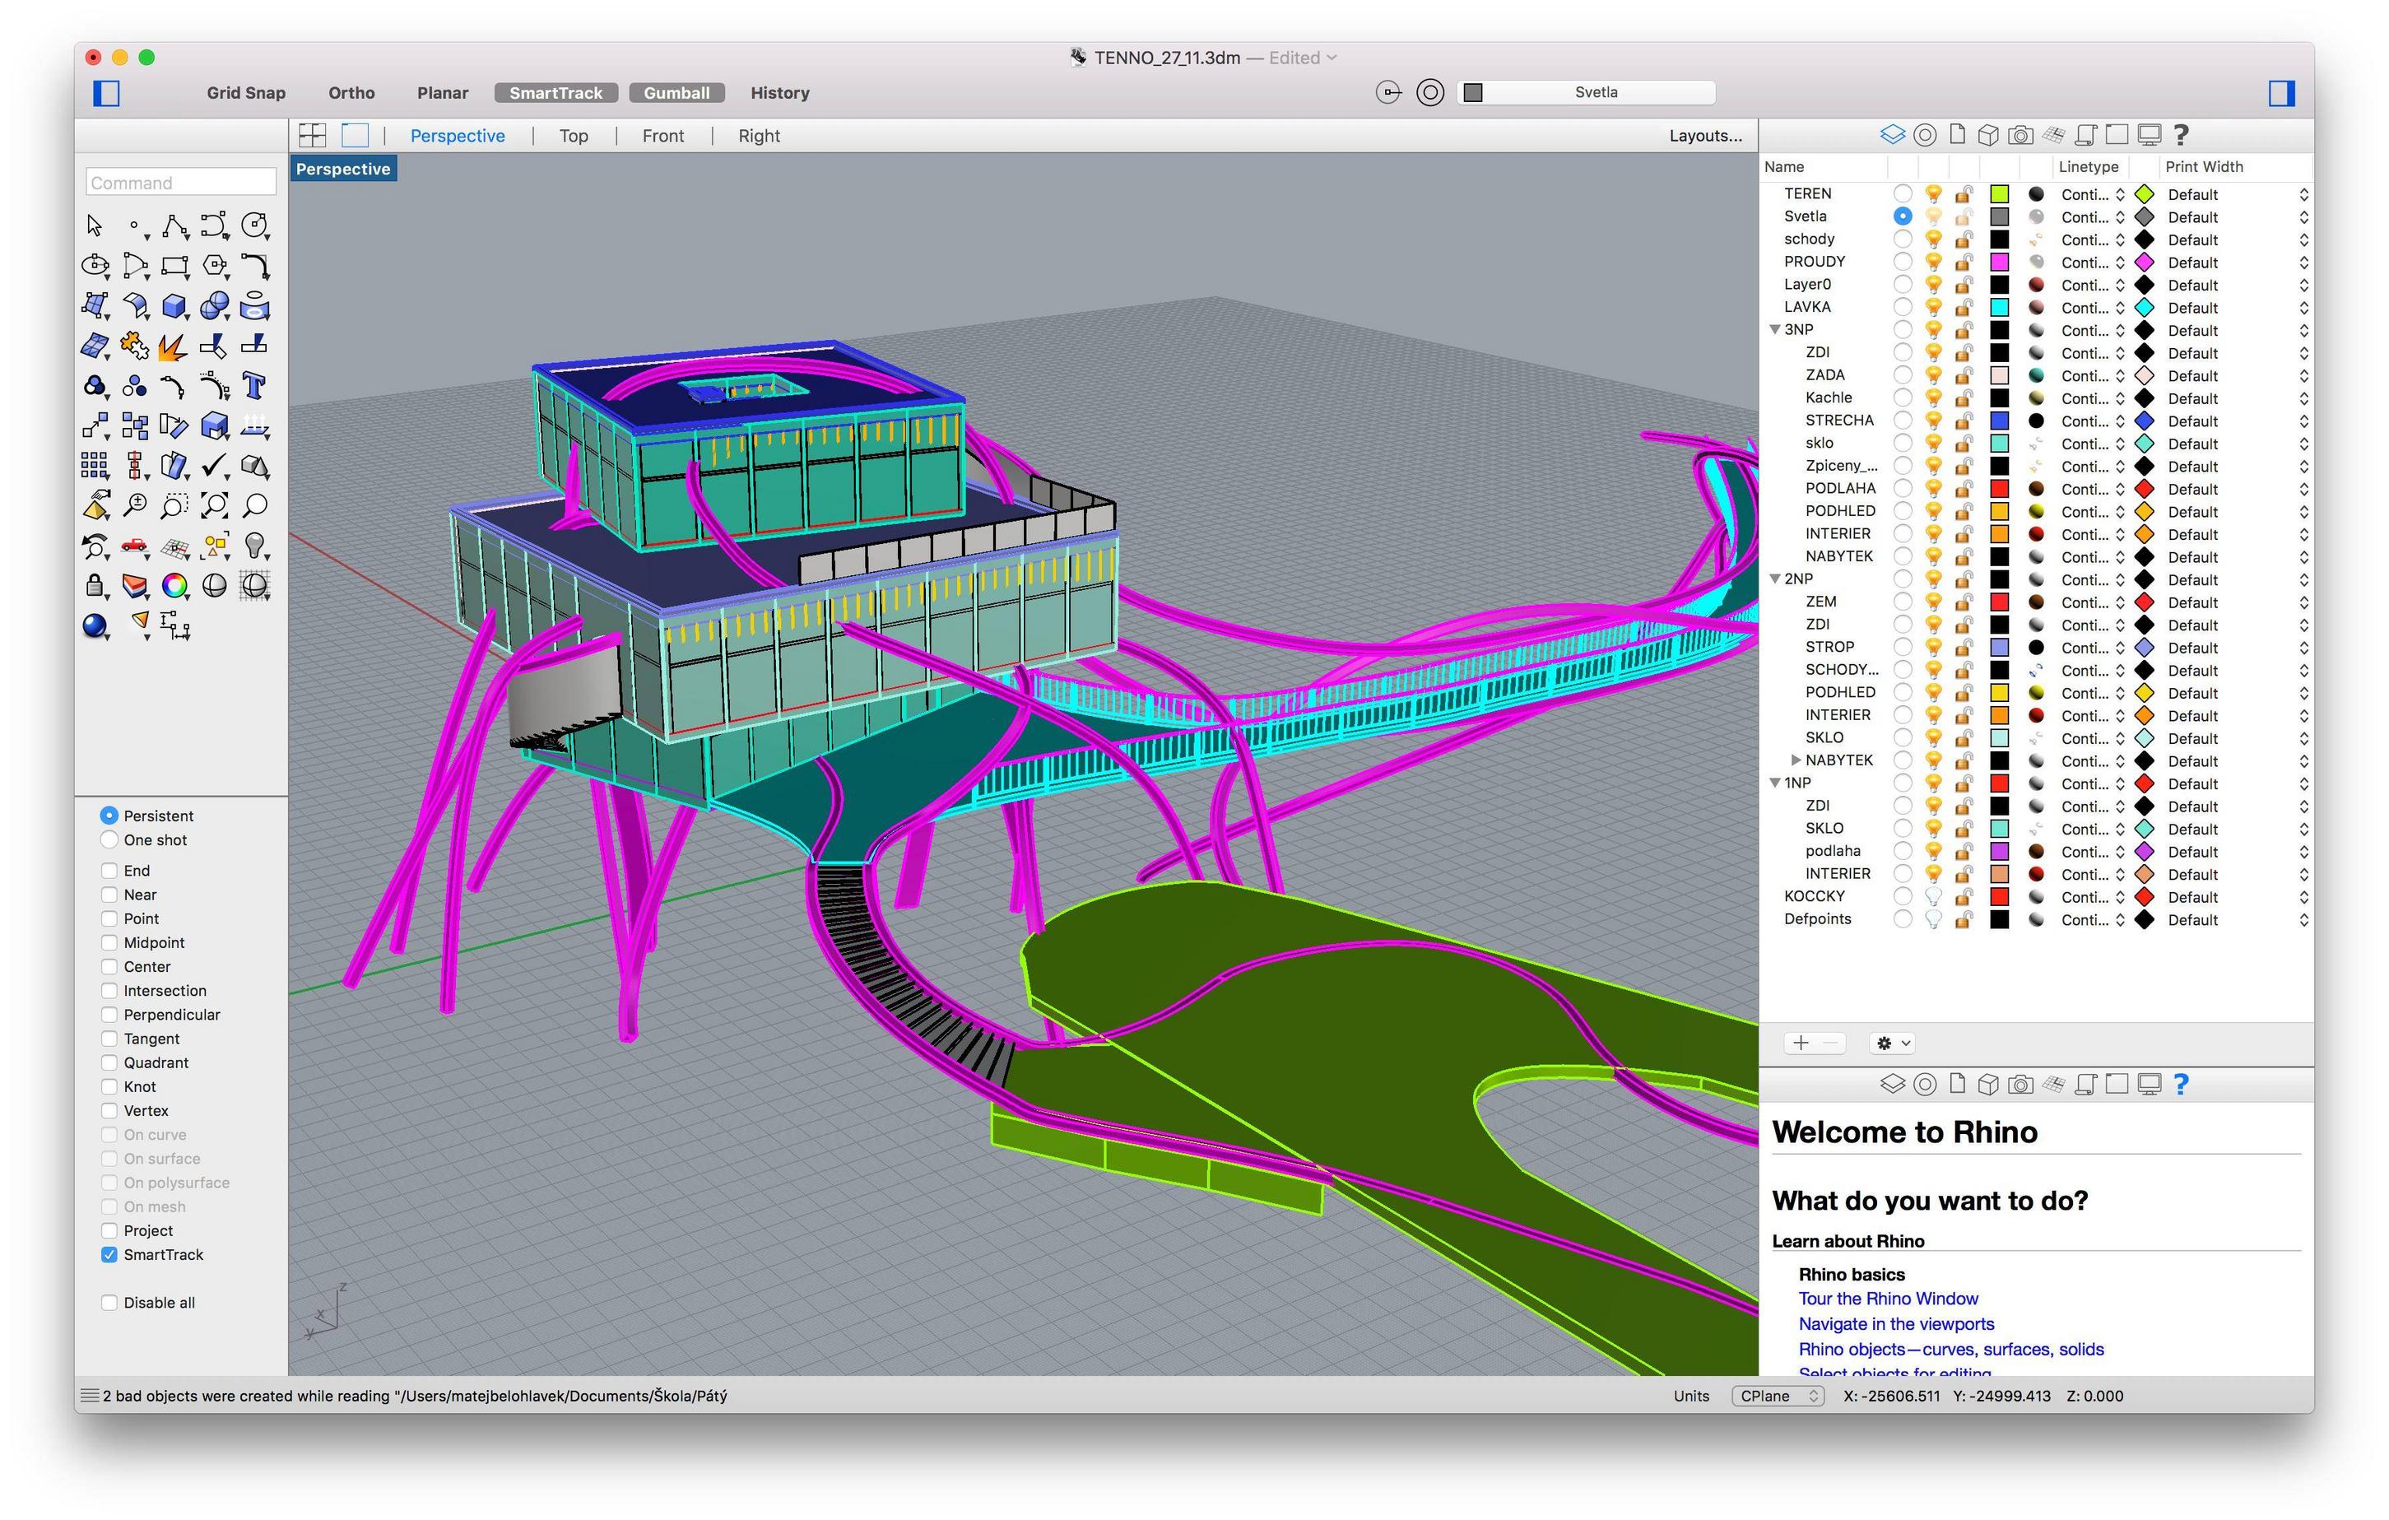Toggle Grid Snap in the toolbar
Screen dimensions: 2389x1520
246,93
